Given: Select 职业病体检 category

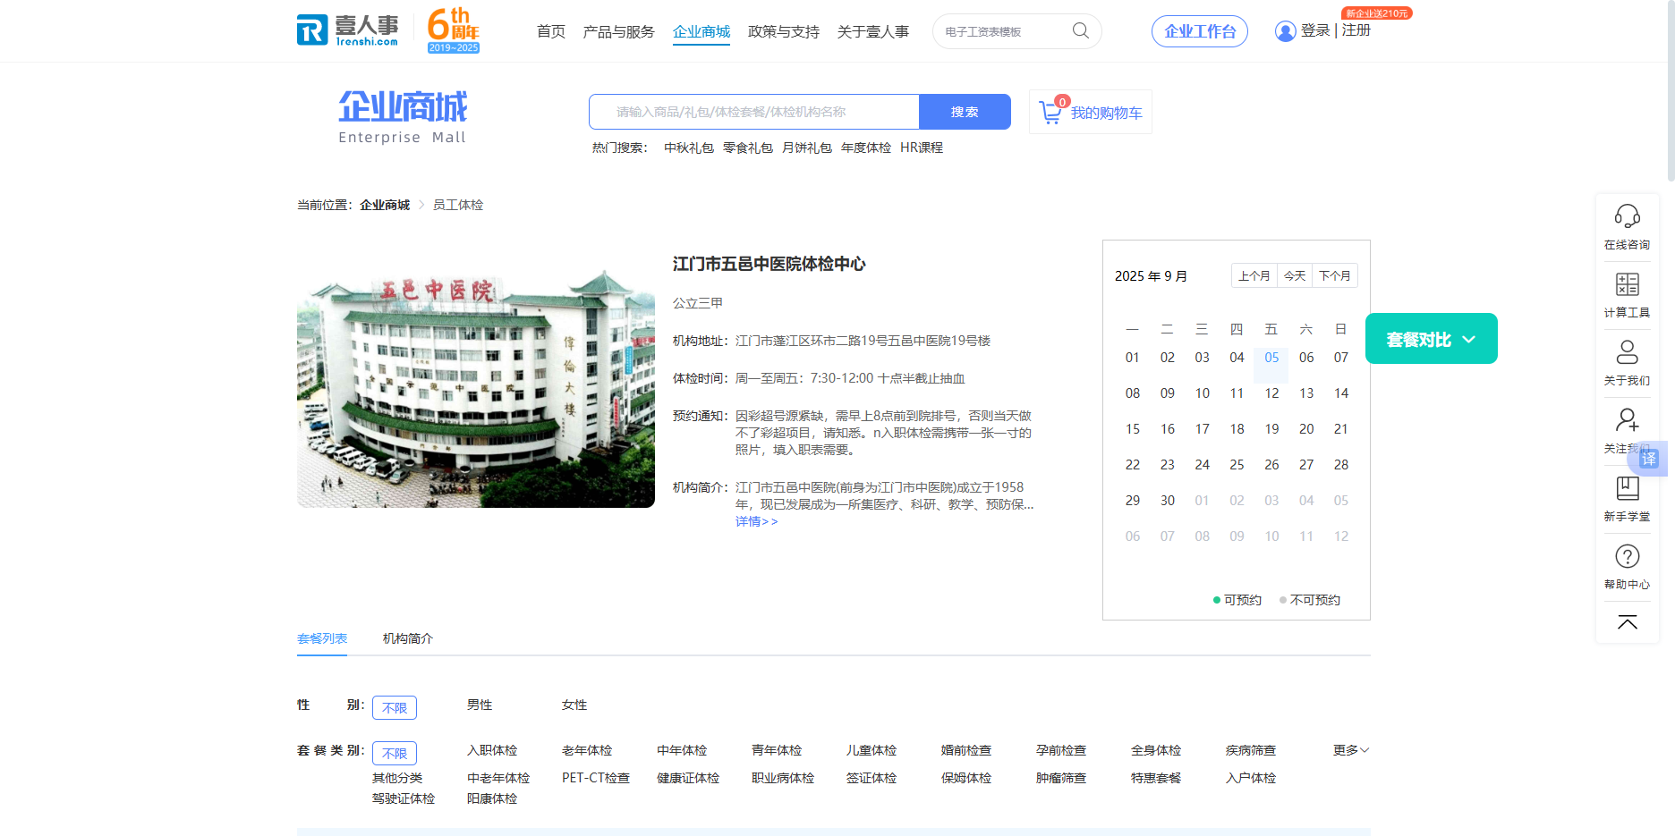Looking at the screenshot, I should click(783, 778).
